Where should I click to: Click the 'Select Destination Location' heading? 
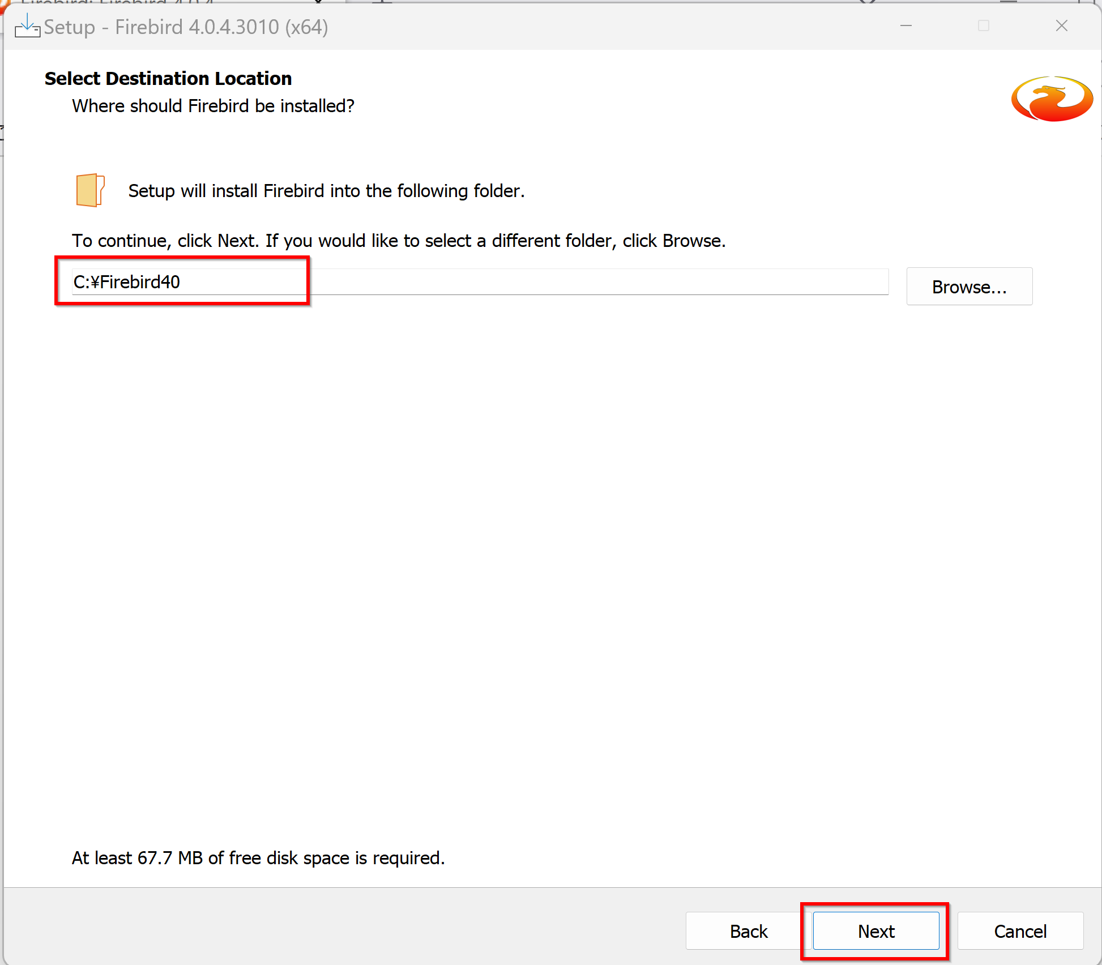[x=168, y=78]
